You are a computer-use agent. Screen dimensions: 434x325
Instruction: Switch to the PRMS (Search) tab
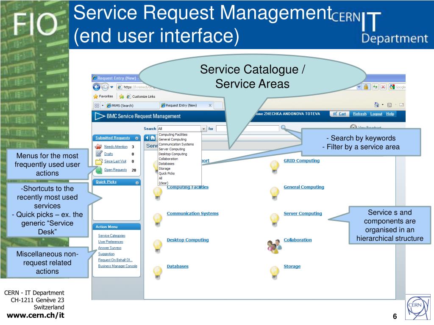point(131,105)
